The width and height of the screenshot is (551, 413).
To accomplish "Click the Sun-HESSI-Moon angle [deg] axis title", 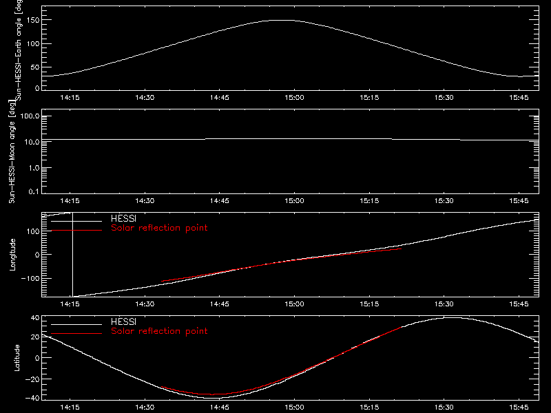I will click(x=12, y=151).
